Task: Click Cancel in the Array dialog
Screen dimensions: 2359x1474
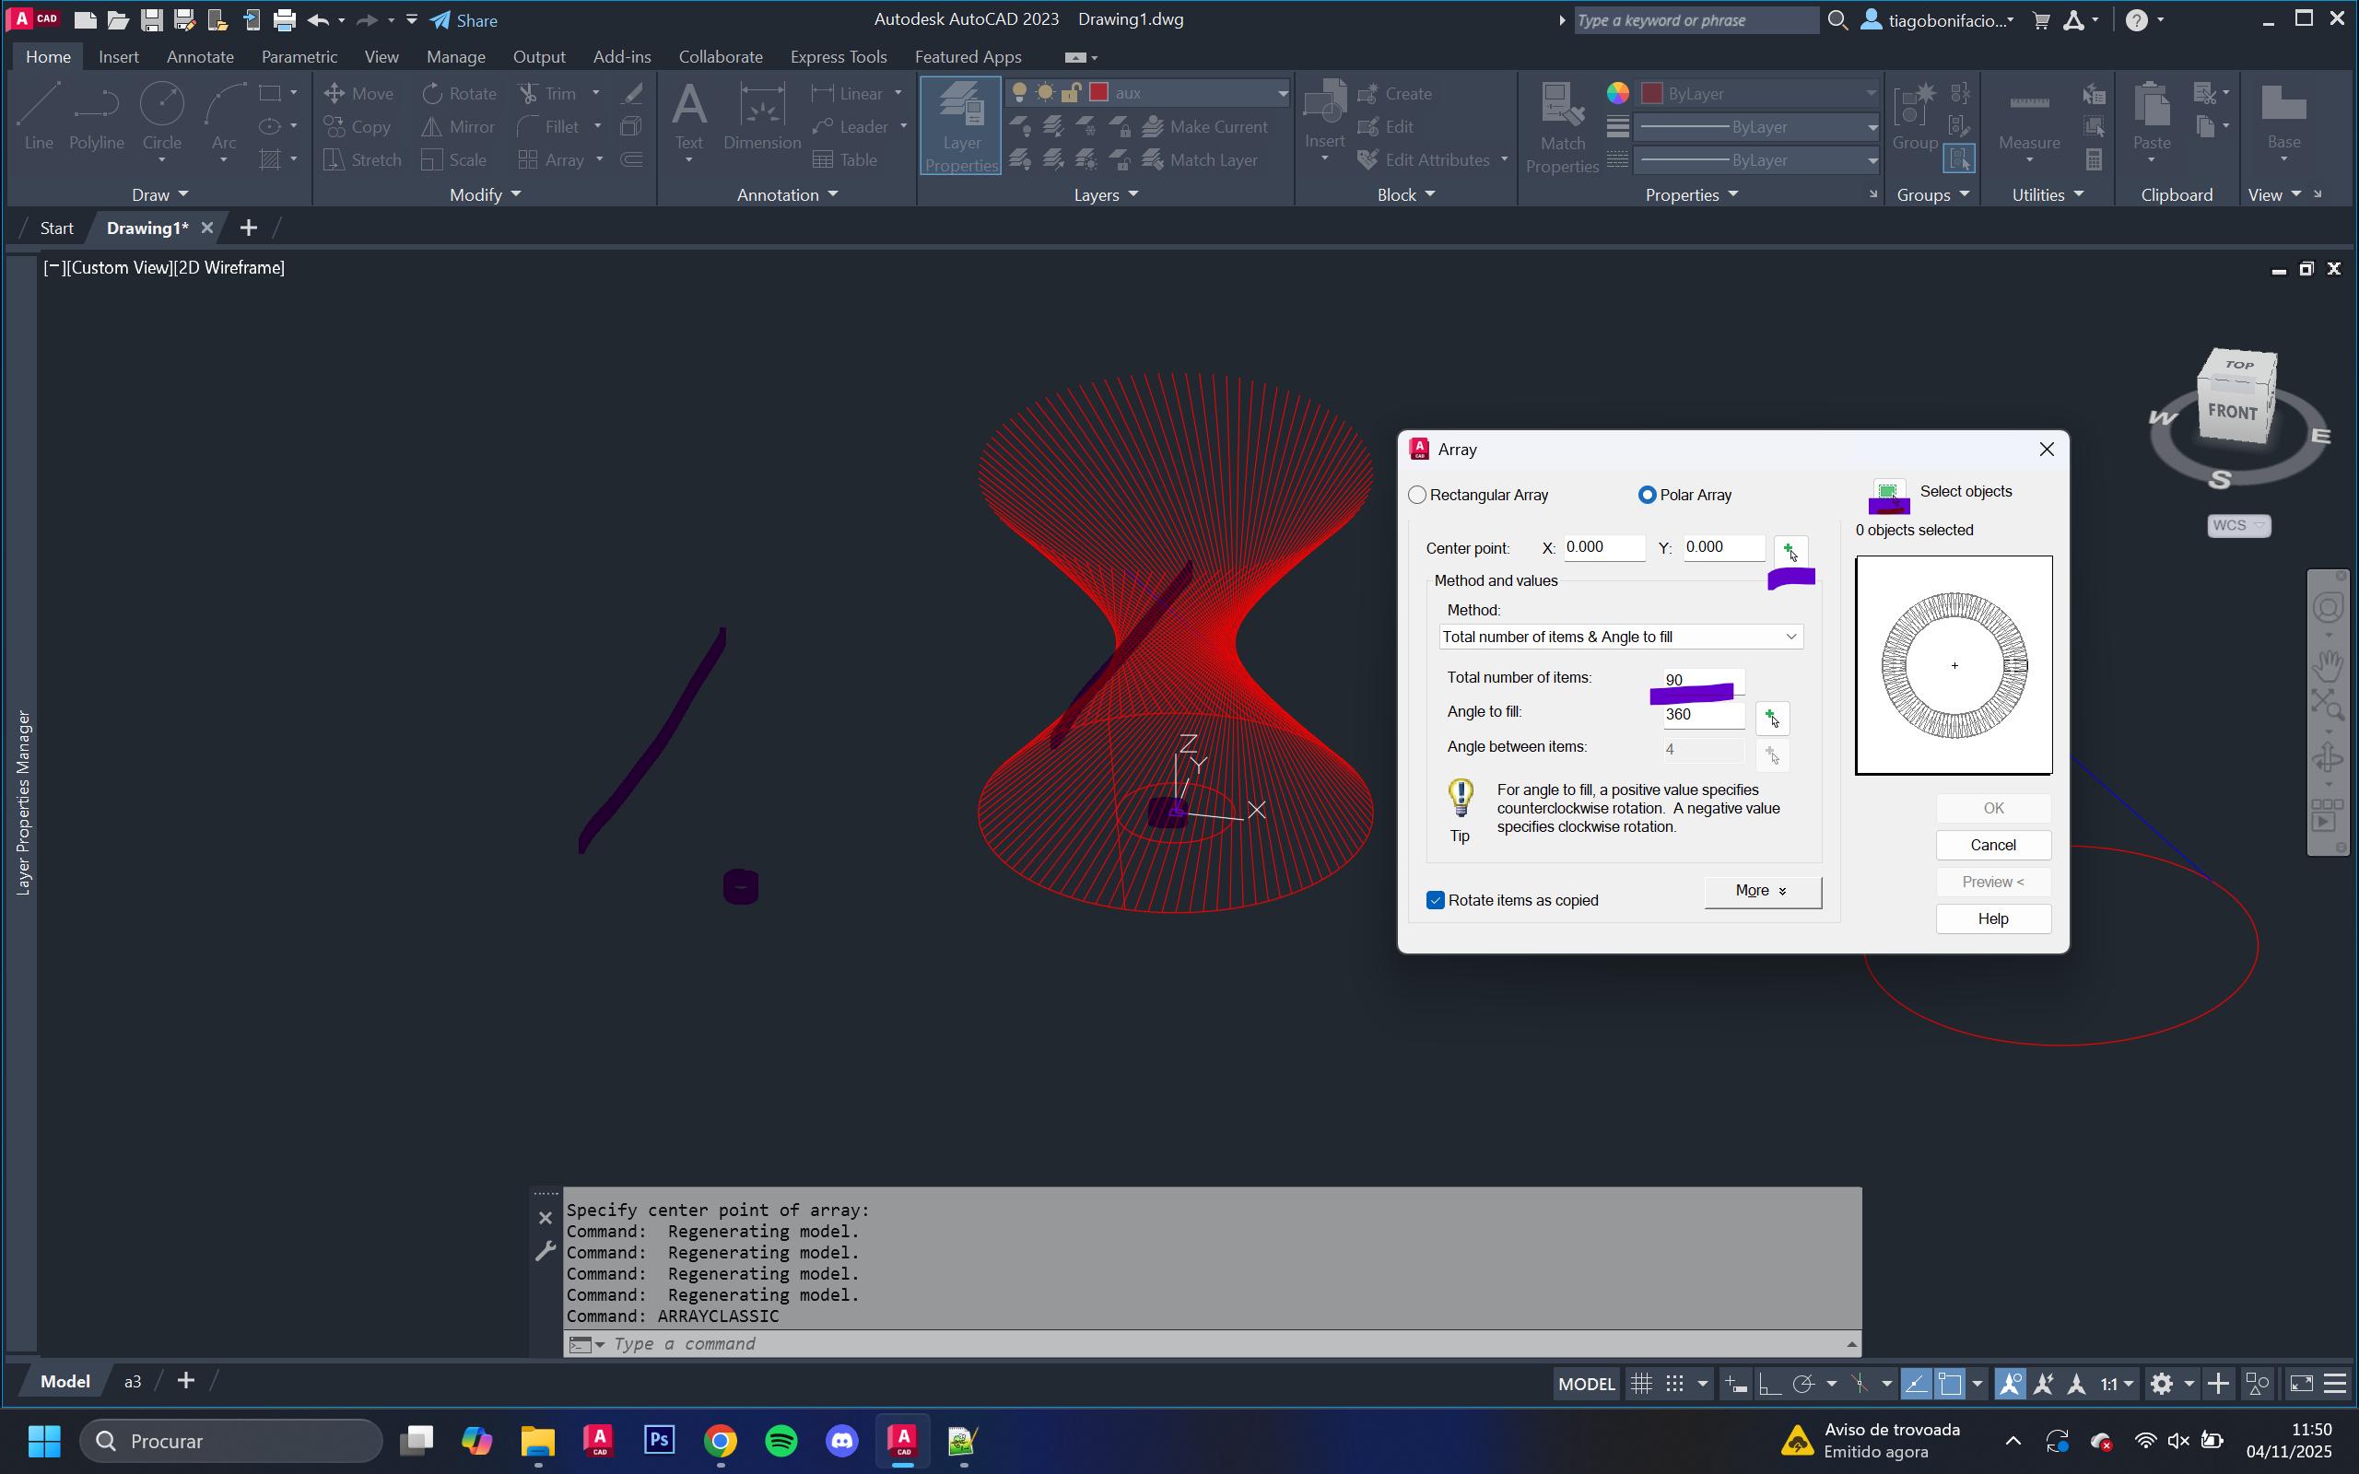Action: tap(1992, 845)
